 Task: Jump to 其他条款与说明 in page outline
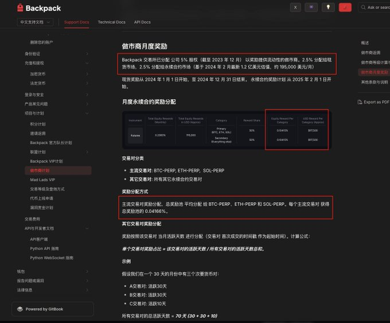[375, 82]
